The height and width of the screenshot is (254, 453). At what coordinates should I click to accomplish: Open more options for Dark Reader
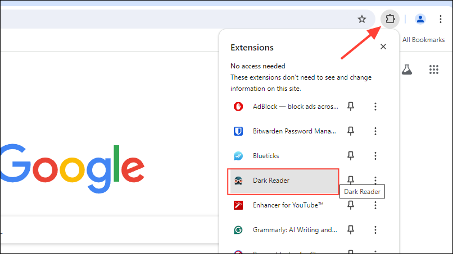(x=375, y=180)
